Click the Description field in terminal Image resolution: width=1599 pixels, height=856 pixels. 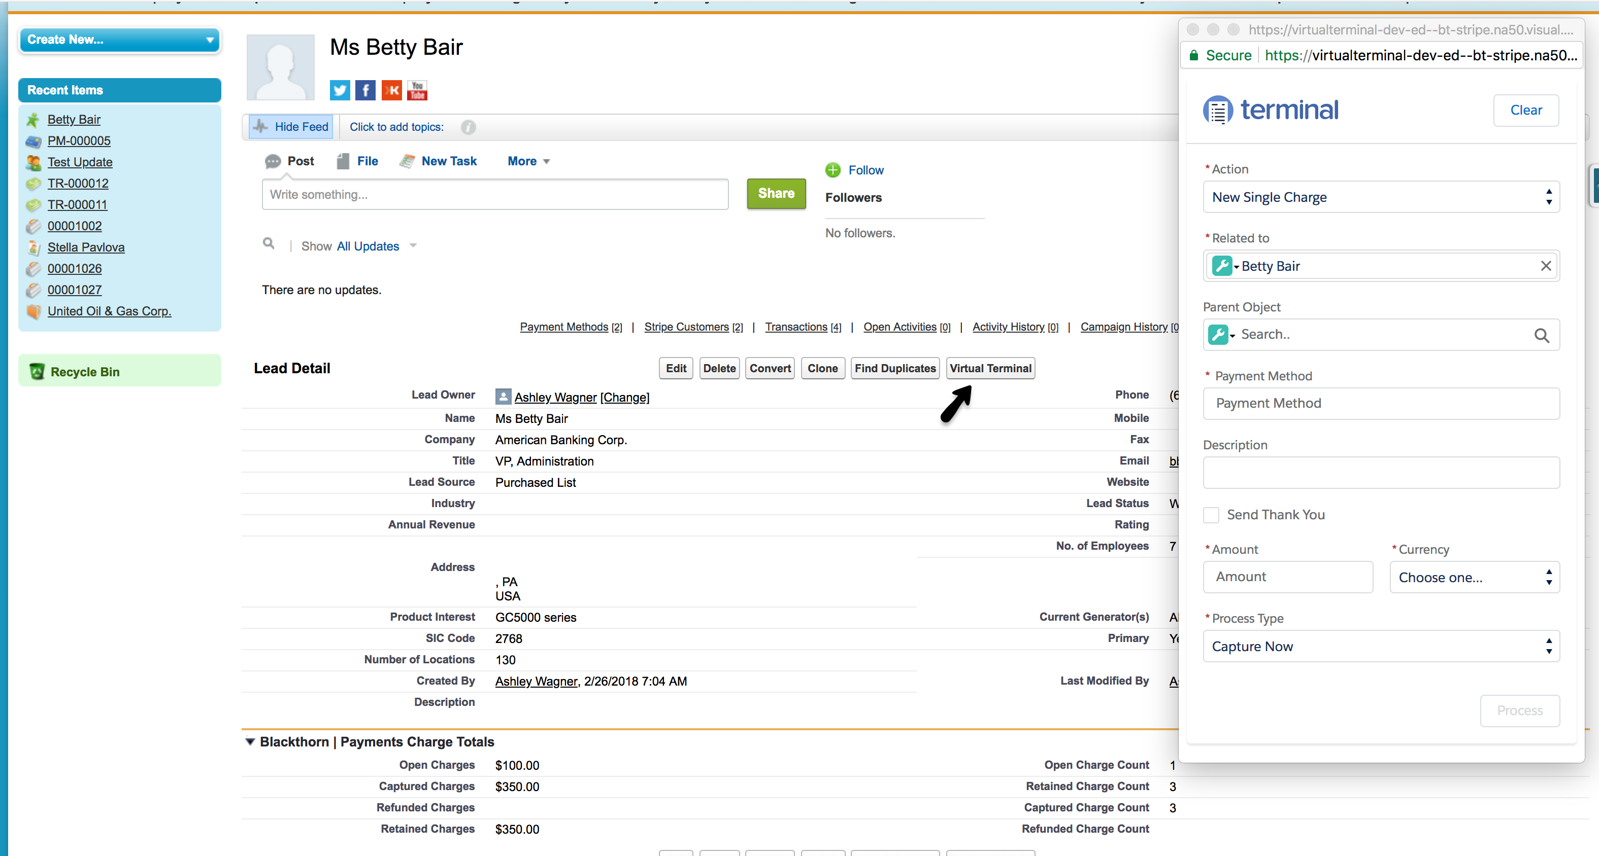1381,473
